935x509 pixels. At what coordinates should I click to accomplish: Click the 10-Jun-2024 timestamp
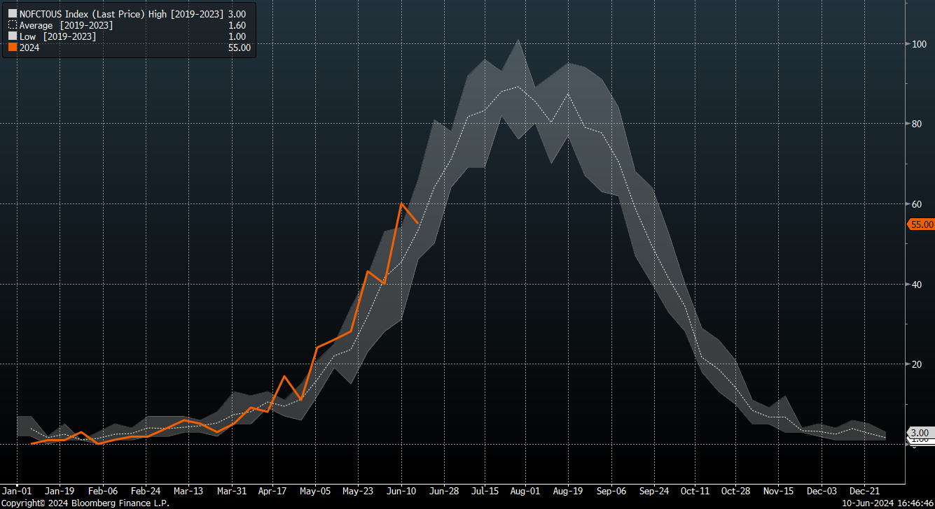(x=863, y=503)
